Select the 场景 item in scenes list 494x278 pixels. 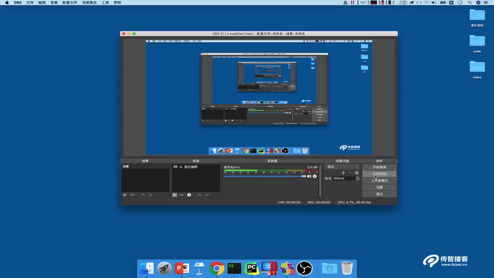tap(145, 167)
